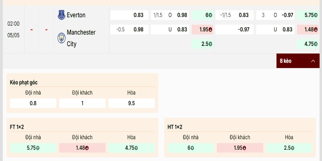Collapse the 8 kèo odds panel
This screenshot has height=161, width=322.
point(298,61)
